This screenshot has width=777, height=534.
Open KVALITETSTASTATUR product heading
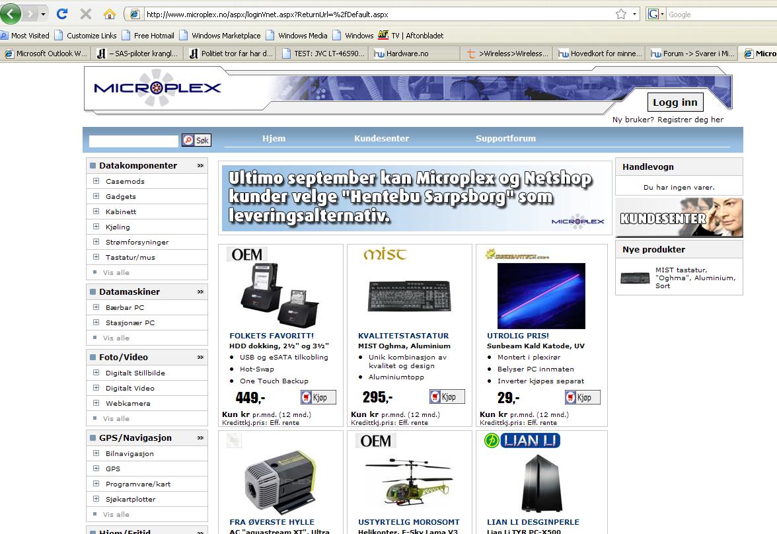point(403,336)
